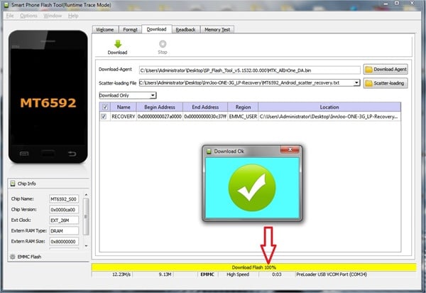Screen dimensions: 426x293
Task: Click the 0:03 elapsed time status entry
Action: tap(277, 275)
